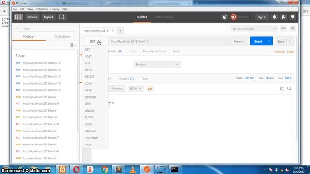Open the Cookies link
Viewport: 310px width, 174px height.
click(279, 52)
